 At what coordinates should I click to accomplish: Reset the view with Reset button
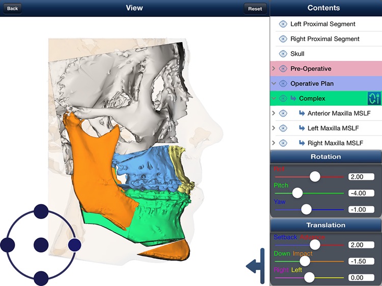[x=255, y=9]
